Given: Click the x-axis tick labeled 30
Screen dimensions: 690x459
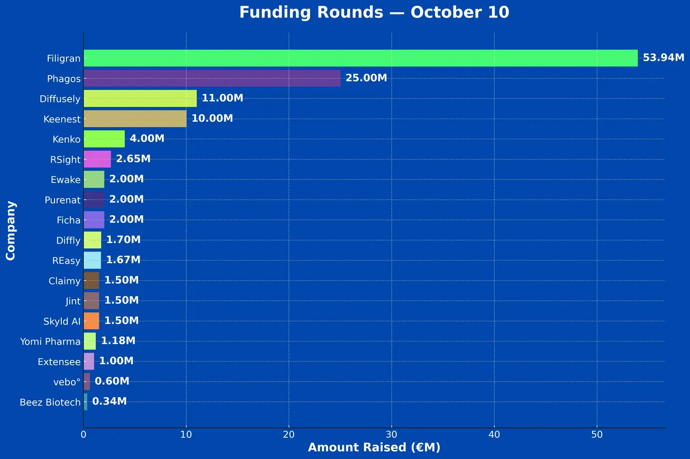Looking at the screenshot, I should [x=392, y=434].
